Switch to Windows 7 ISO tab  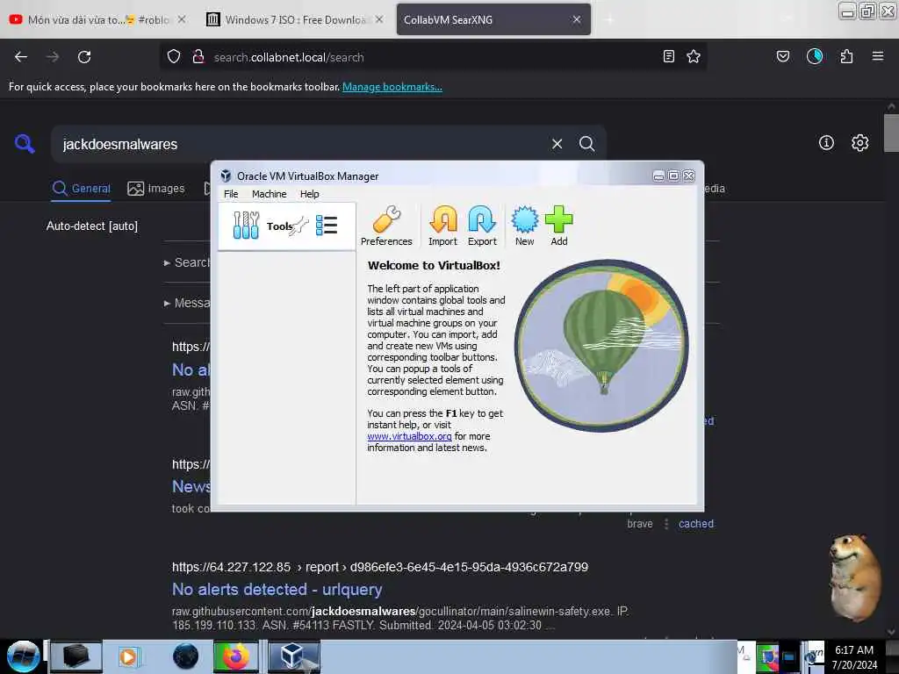[x=295, y=19]
